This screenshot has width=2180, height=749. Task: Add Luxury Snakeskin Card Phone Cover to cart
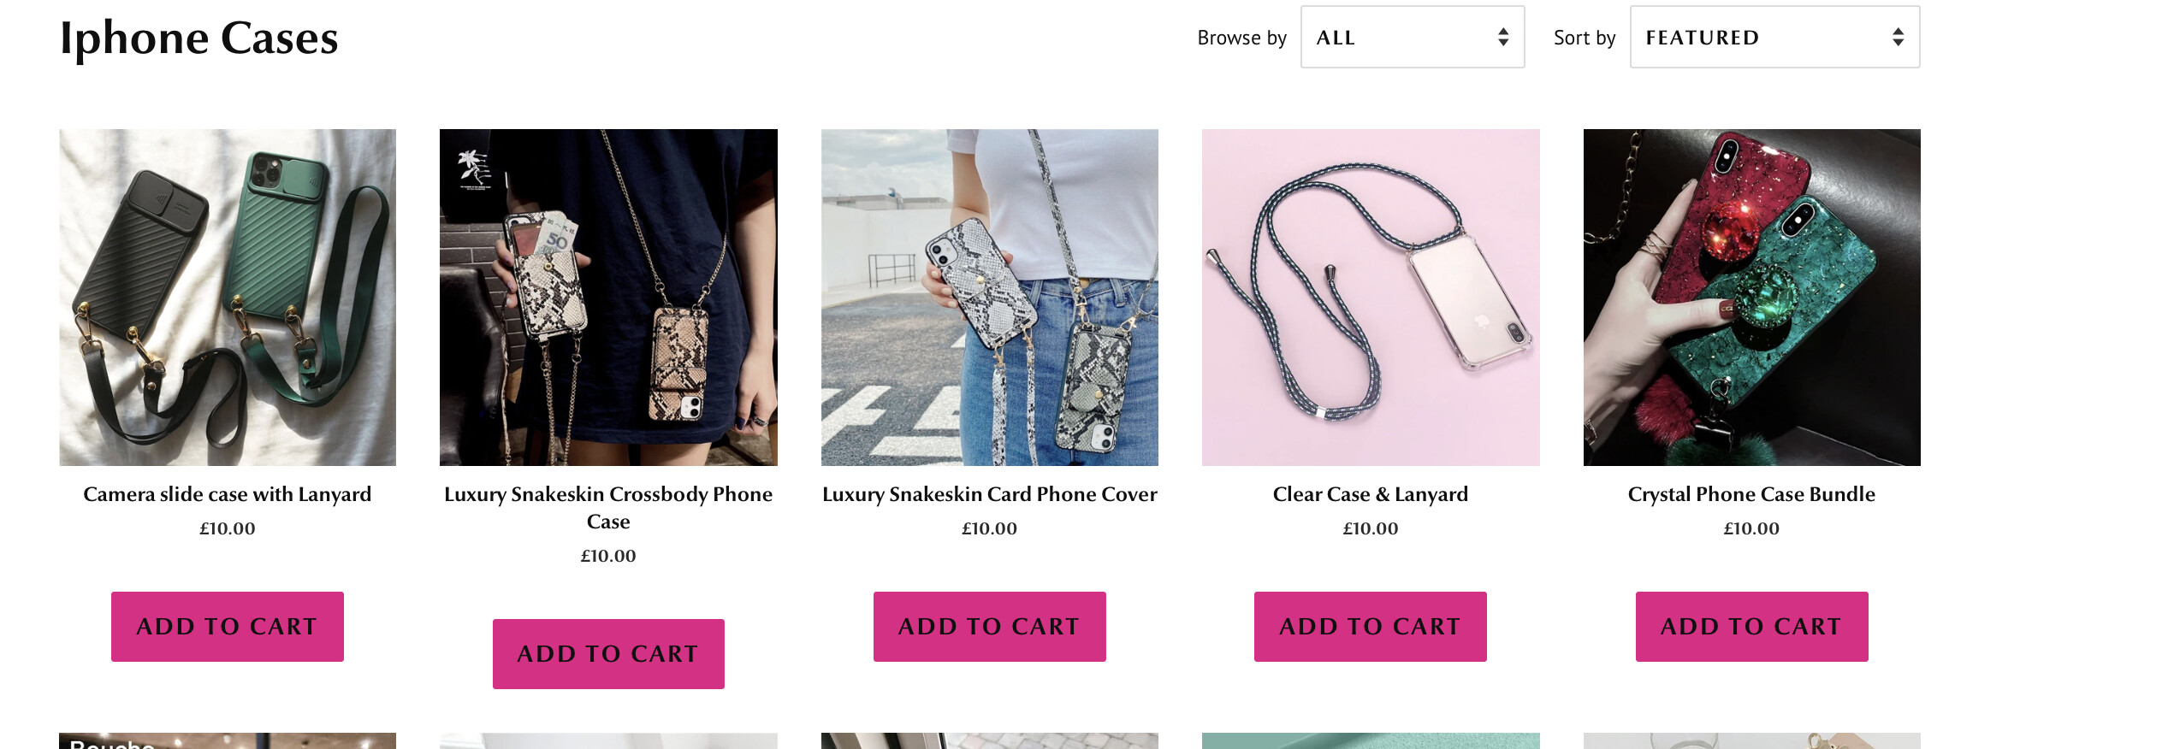pos(989,627)
